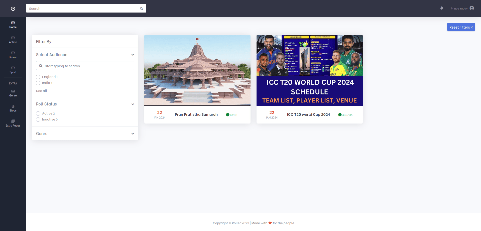Click green status dot on Pran Pratistha card
This screenshot has width=481, height=231.
pos(228,115)
